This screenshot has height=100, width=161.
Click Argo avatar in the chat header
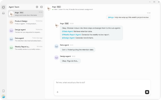(x=49, y=8)
